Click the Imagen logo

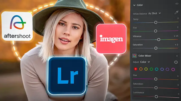[x=111, y=39]
